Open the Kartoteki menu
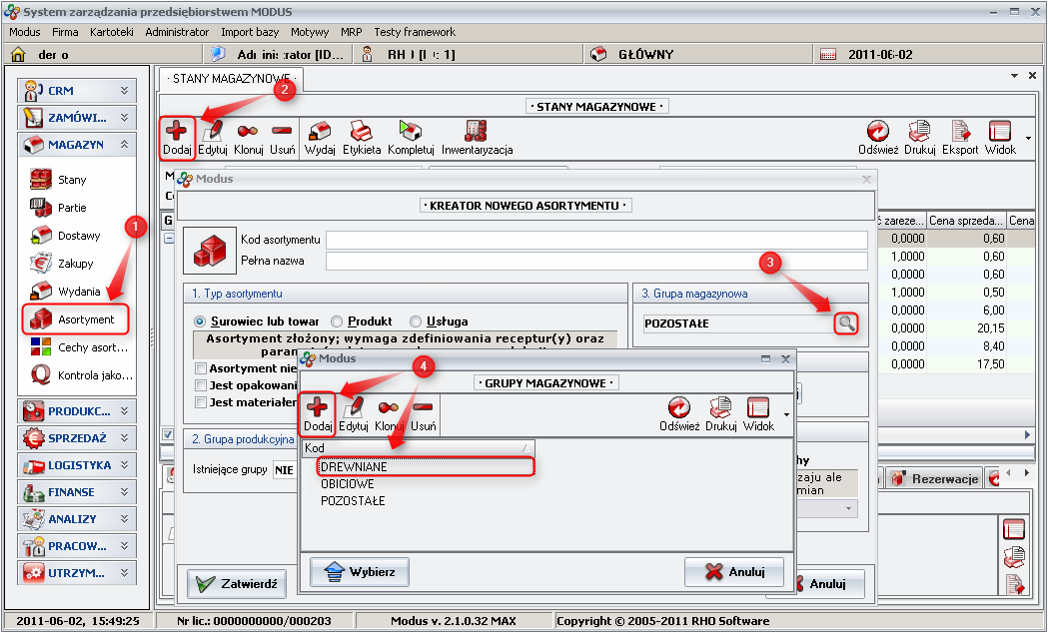The width and height of the screenshot is (1048, 633). click(111, 32)
